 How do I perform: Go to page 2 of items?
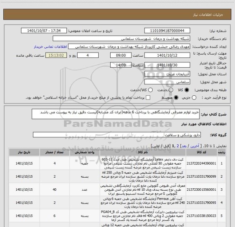178,146
